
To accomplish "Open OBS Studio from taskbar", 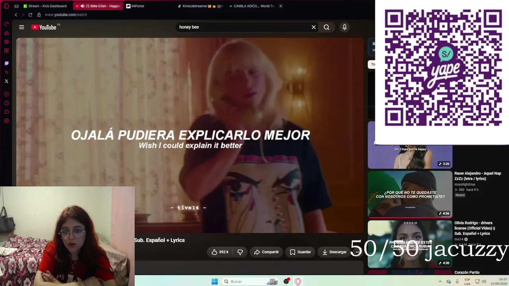I will click(286, 281).
